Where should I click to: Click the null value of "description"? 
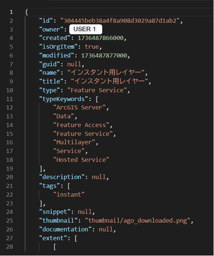click(99, 177)
